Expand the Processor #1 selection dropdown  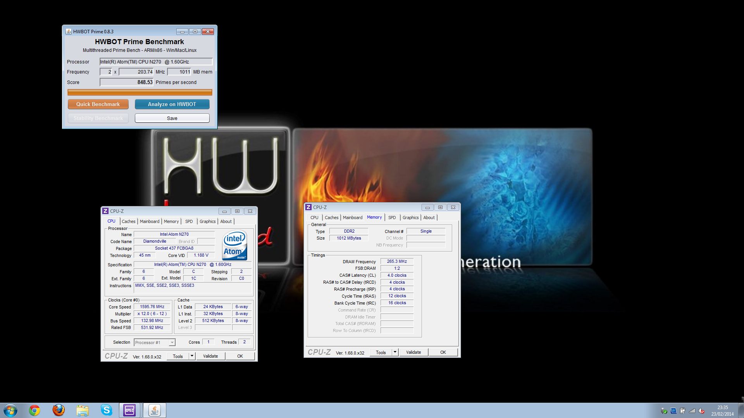tap(172, 343)
